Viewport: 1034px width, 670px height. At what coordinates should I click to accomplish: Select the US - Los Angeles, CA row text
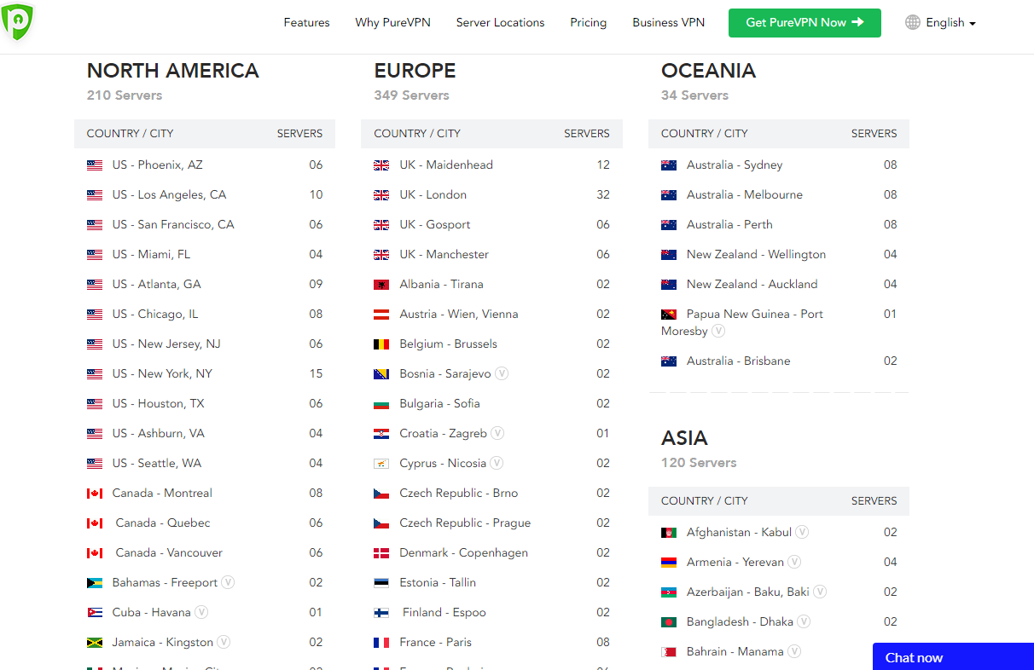170,195
